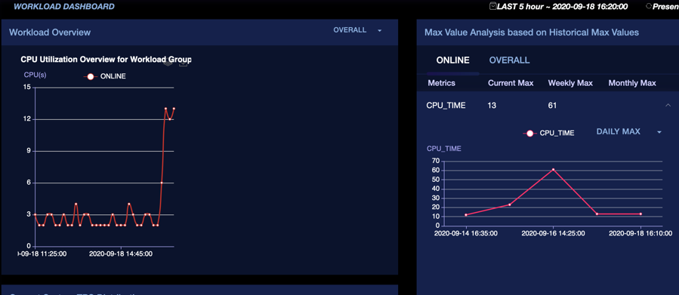Open the DAILY MAX dropdown
Image resolution: width=679 pixels, height=295 pixels.
pyautogui.click(x=628, y=131)
